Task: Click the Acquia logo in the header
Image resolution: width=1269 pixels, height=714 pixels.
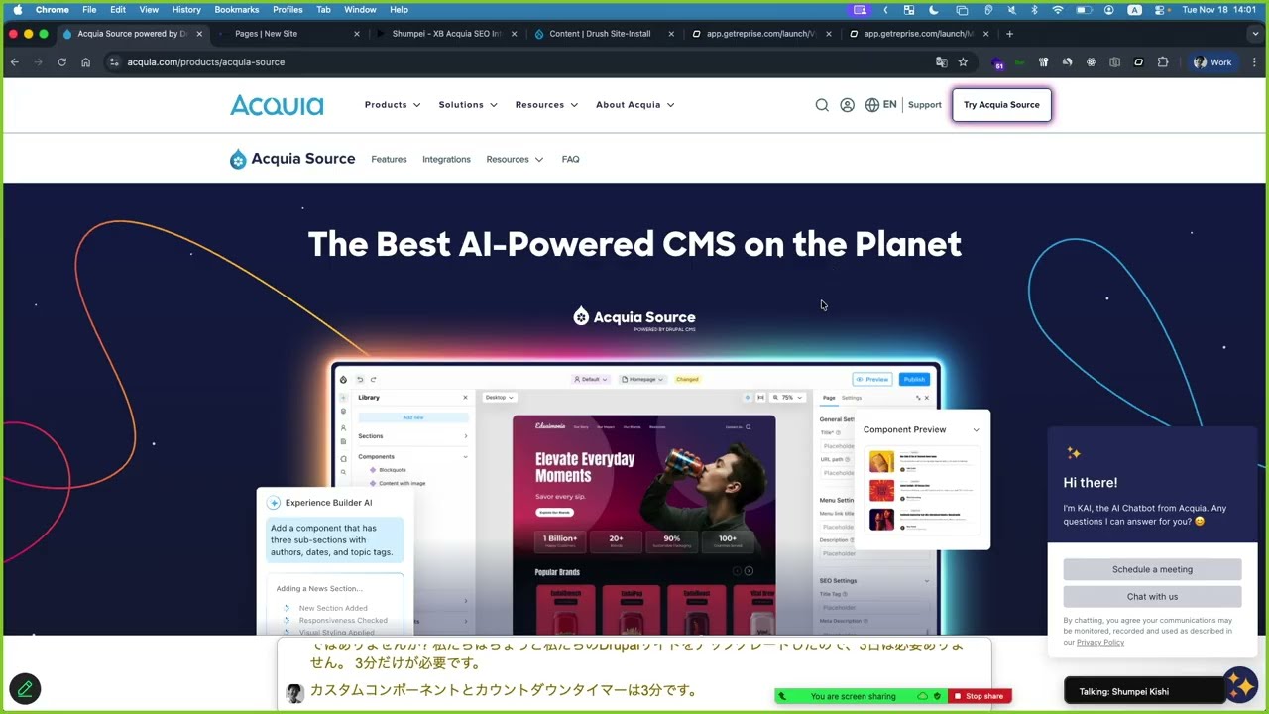Action: click(277, 105)
